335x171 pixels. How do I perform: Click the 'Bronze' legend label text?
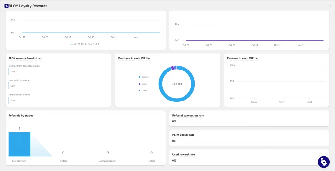coord(145,77)
